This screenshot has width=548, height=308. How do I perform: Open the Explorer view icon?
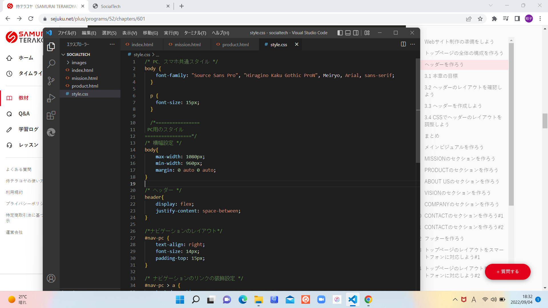tap(51, 46)
